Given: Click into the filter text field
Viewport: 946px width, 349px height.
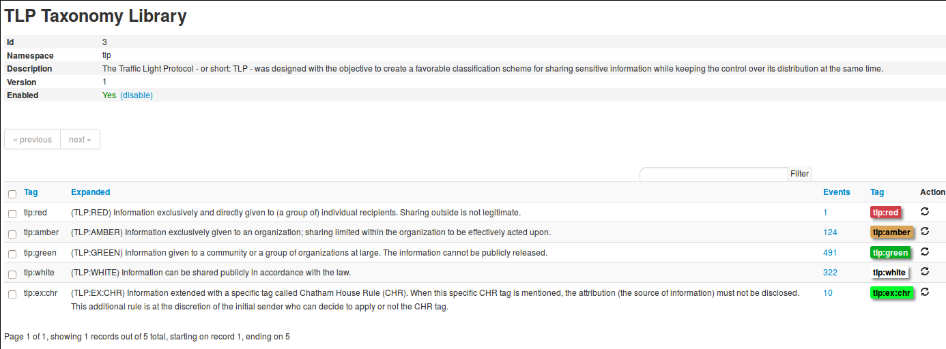Looking at the screenshot, I should tap(714, 174).
